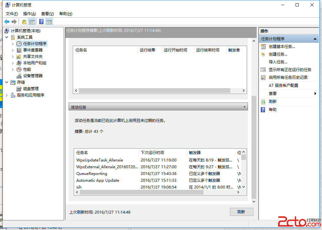Viewport: 322px width, 230px height.
Task: Open the 操作 menu
Action: click(x=29, y=14)
